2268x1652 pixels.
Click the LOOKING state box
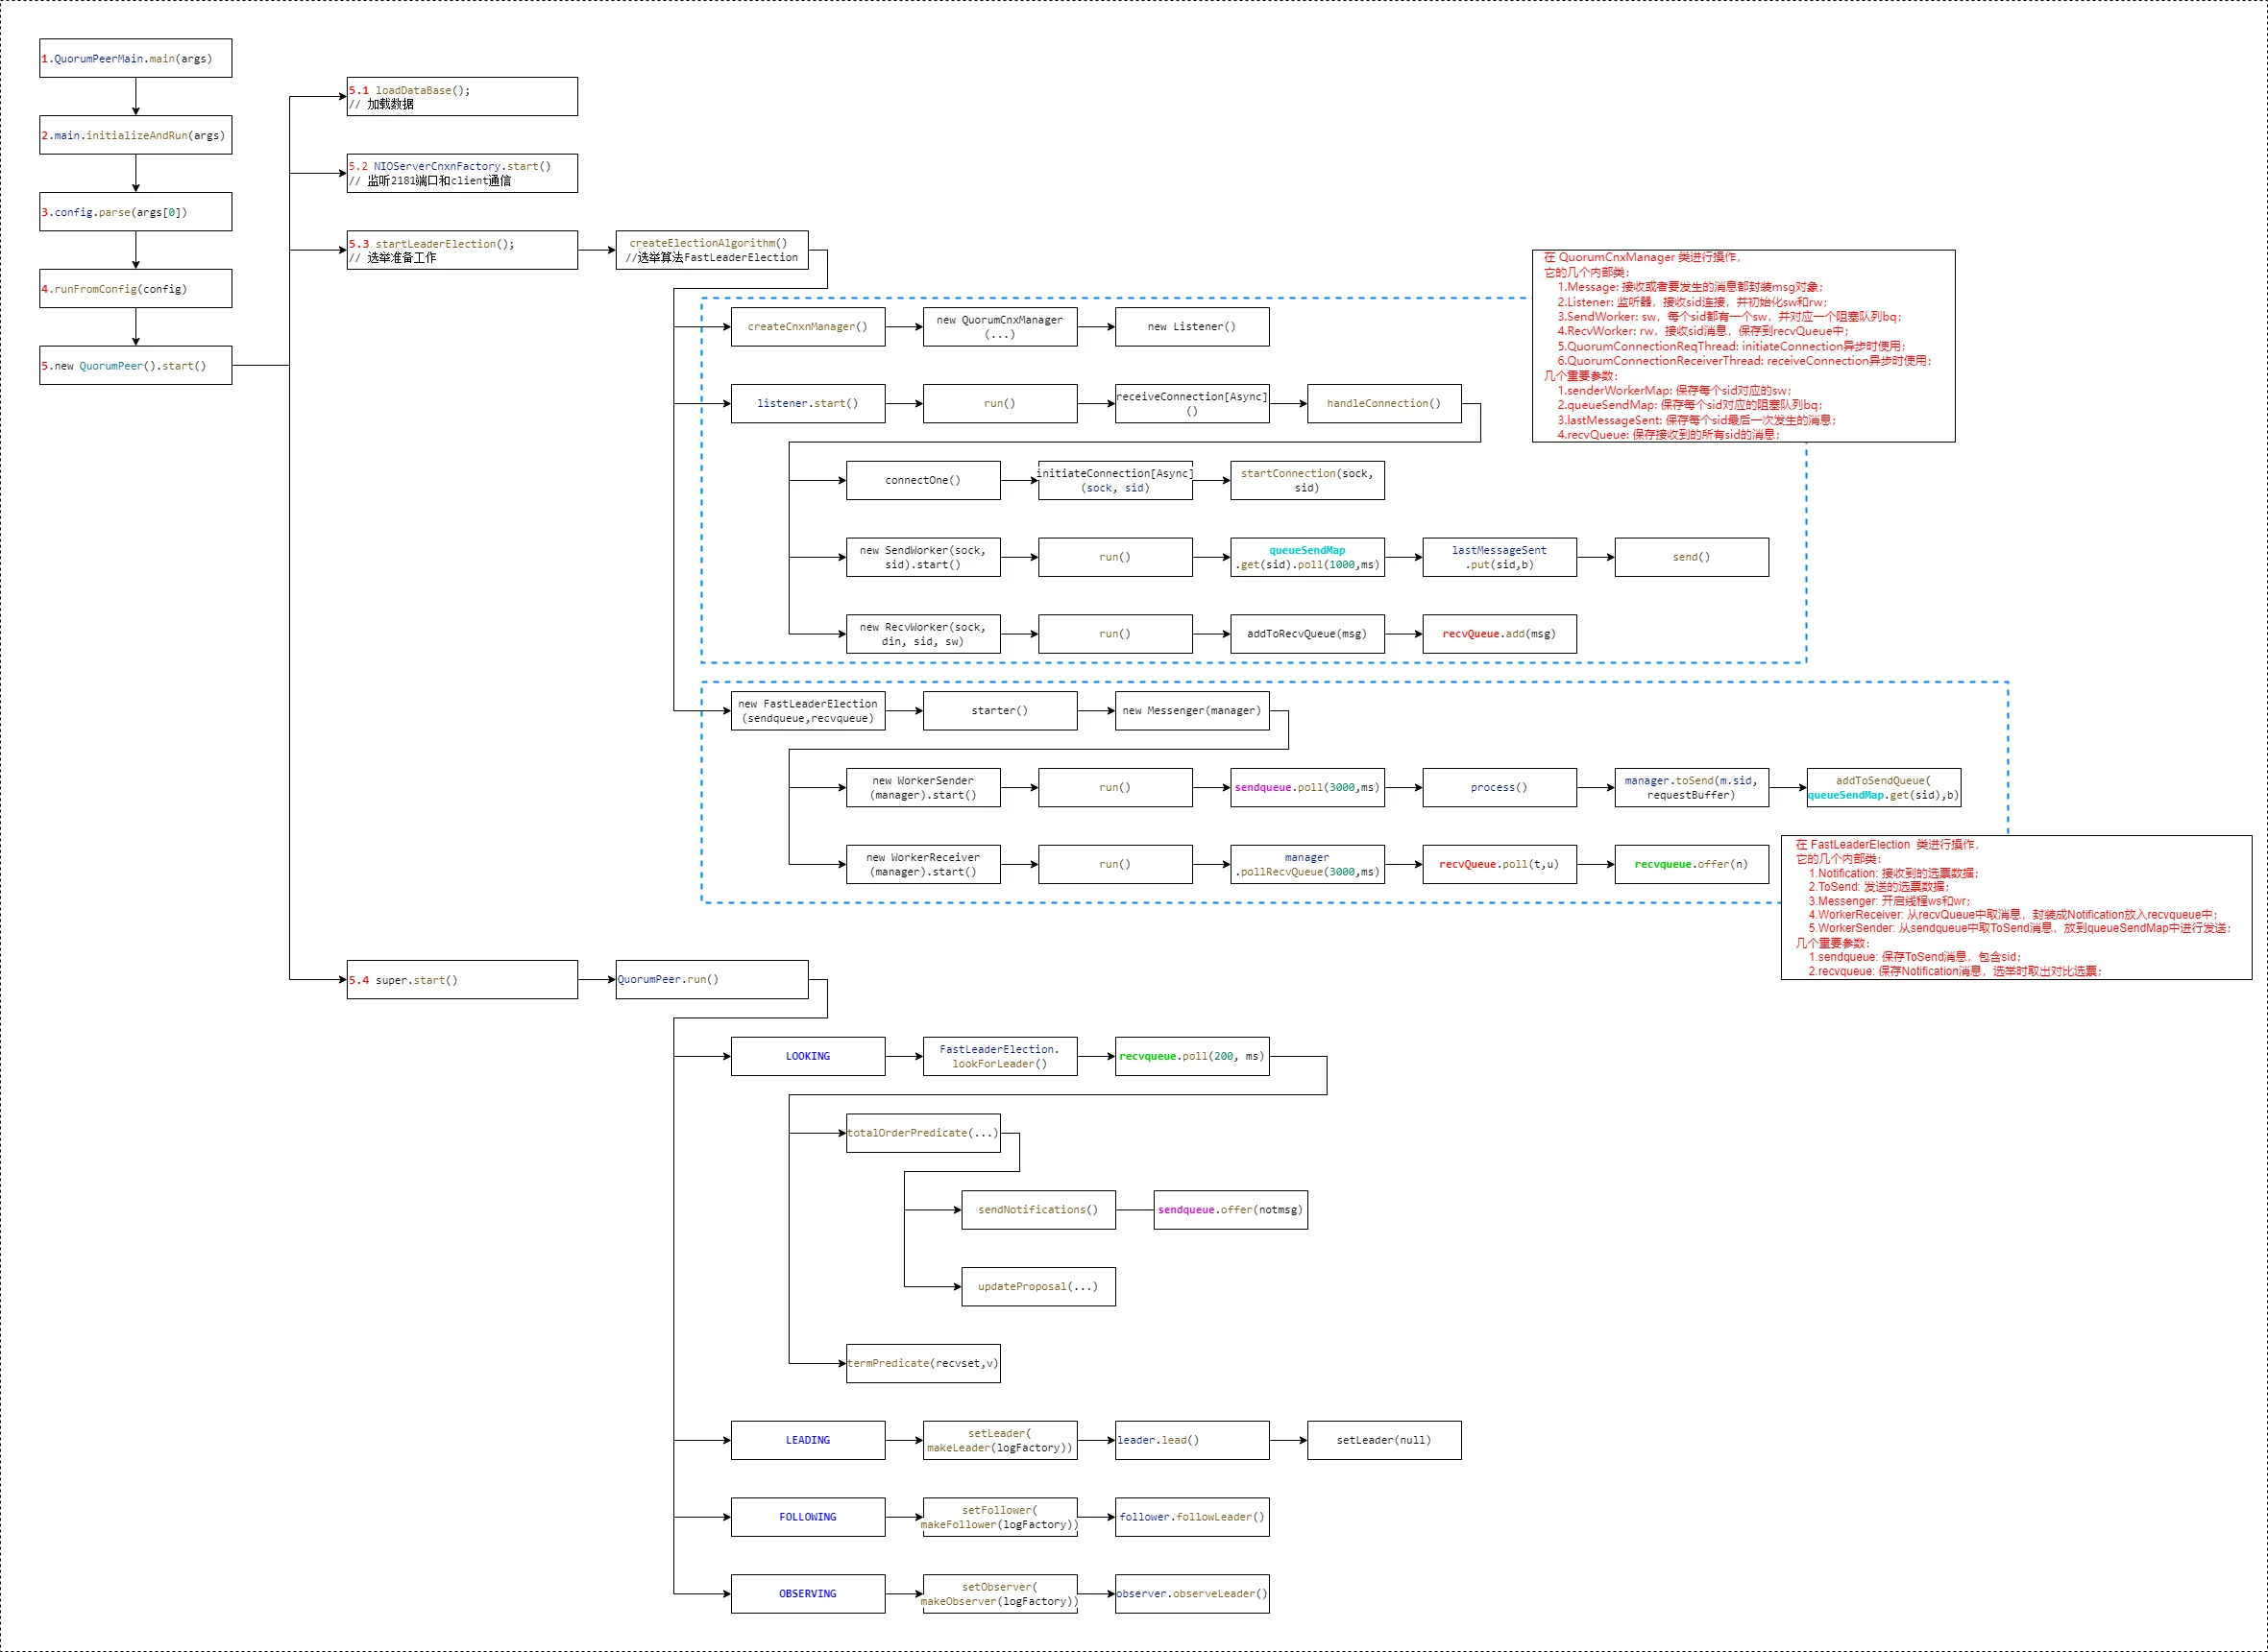pyautogui.click(x=807, y=1057)
